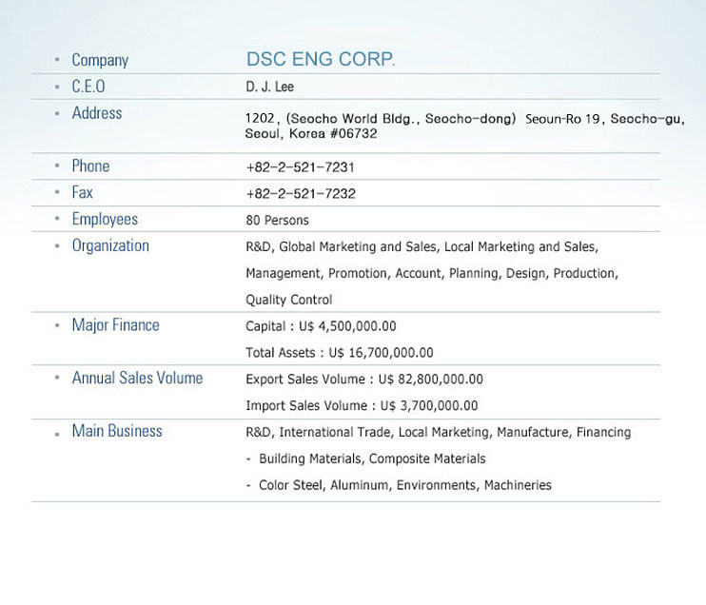Image resolution: width=706 pixels, height=605 pixels.
Task: Select fax number +82-2-521-7232
Action: click(x=301, y=194)
